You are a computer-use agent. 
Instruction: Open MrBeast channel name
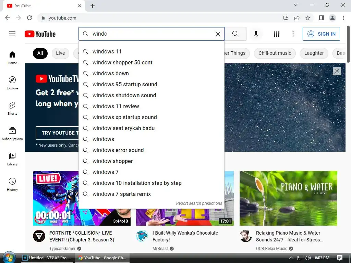(x=160, y=249)
